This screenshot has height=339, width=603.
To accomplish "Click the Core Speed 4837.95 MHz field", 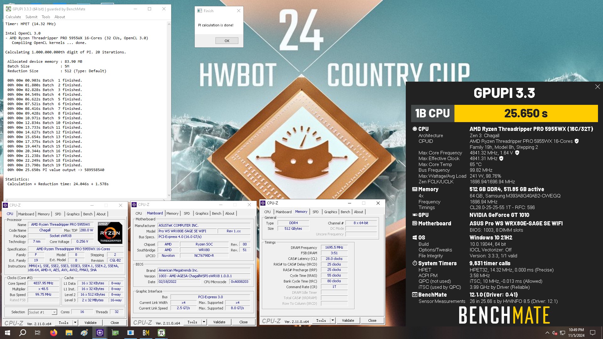I will pos(43,283).
